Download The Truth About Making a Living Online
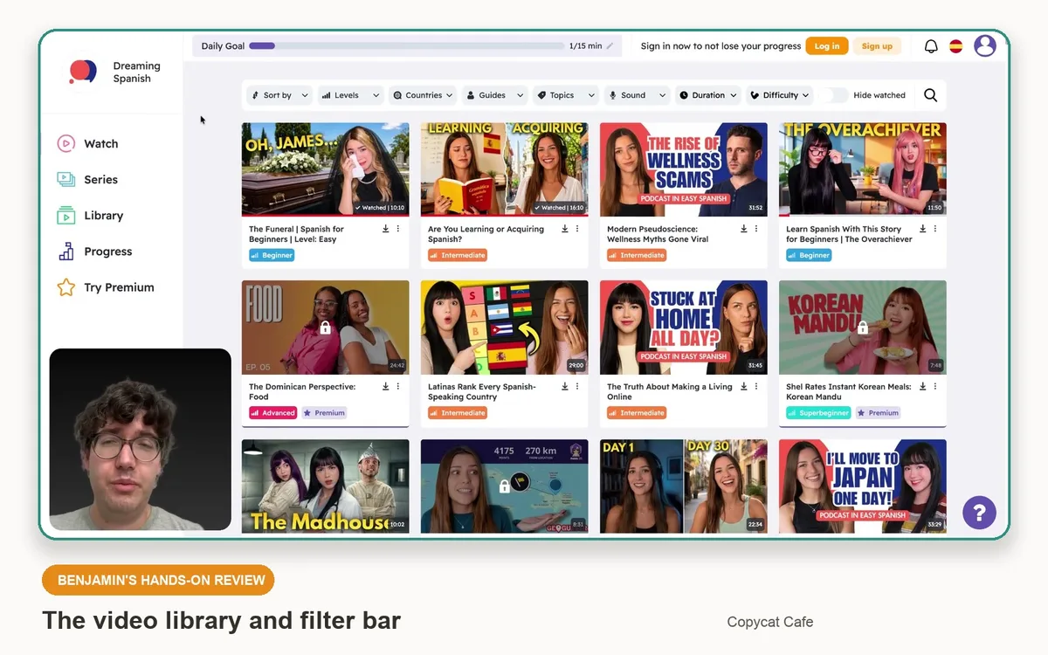Viewport: 1048px width, 655px height. coord(744,386)
